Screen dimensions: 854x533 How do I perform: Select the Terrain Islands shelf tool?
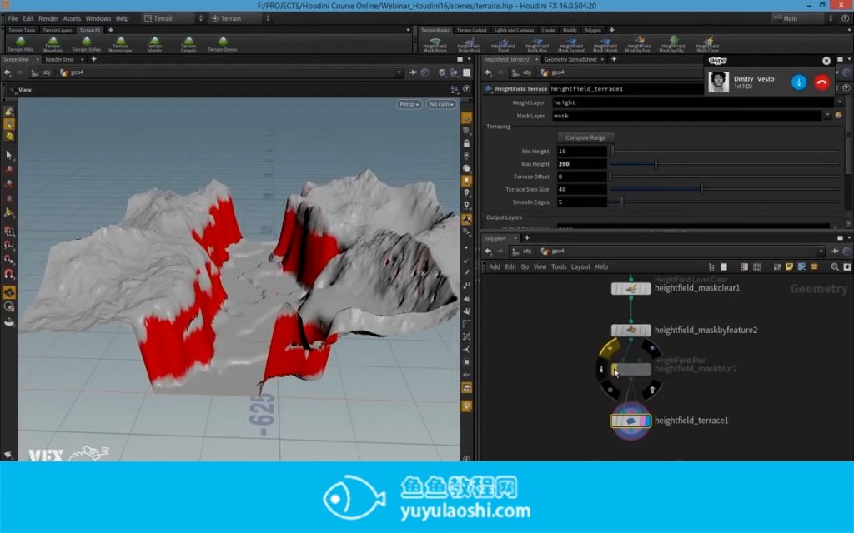coord(154,44)
